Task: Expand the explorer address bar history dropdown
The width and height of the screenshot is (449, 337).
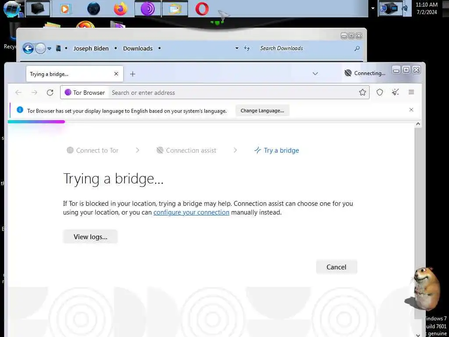Action: tap(237, 48)
